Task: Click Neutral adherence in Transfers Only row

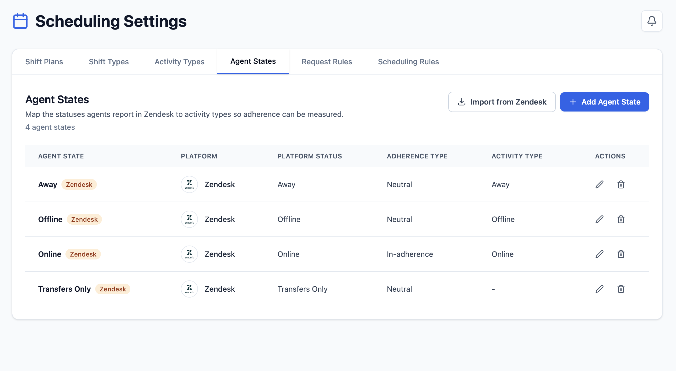Action: point(399,289)
